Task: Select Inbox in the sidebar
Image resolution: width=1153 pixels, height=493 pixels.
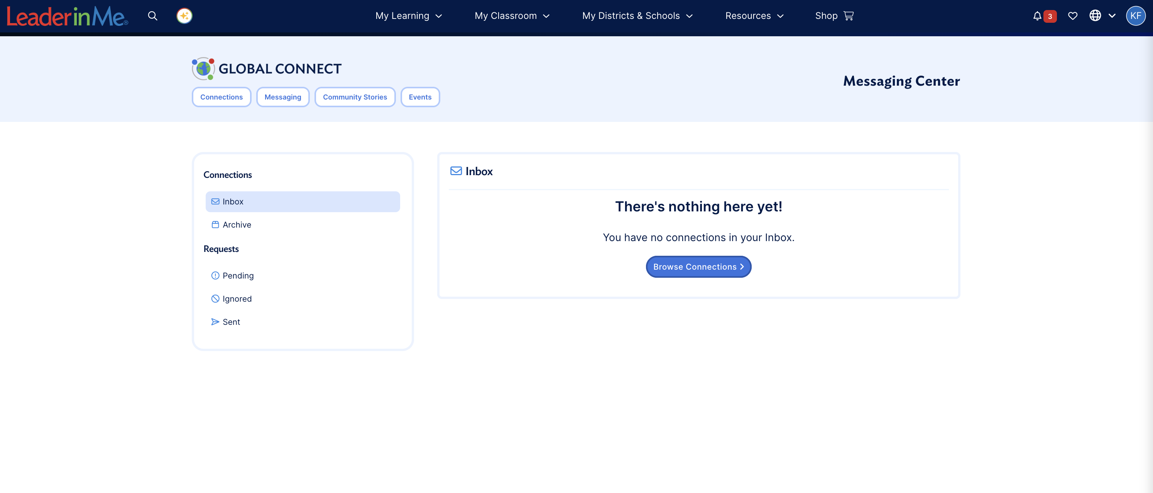Action: [x=303, y=202]
